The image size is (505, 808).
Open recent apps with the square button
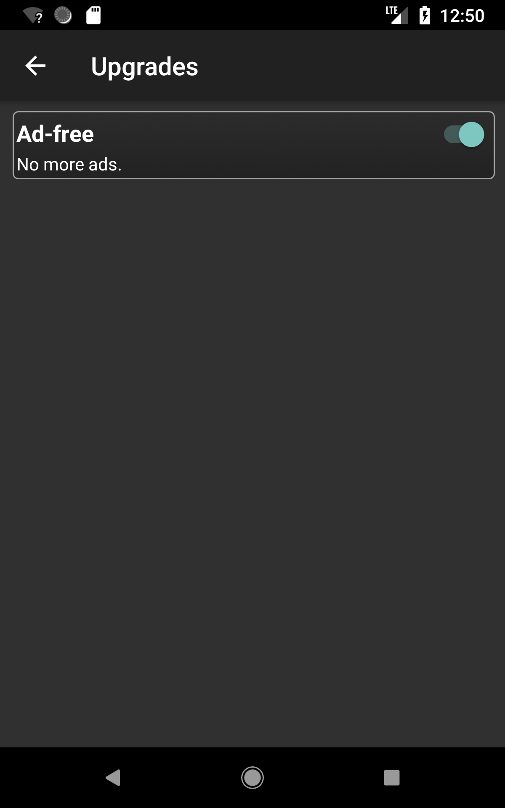click(392, 778)
